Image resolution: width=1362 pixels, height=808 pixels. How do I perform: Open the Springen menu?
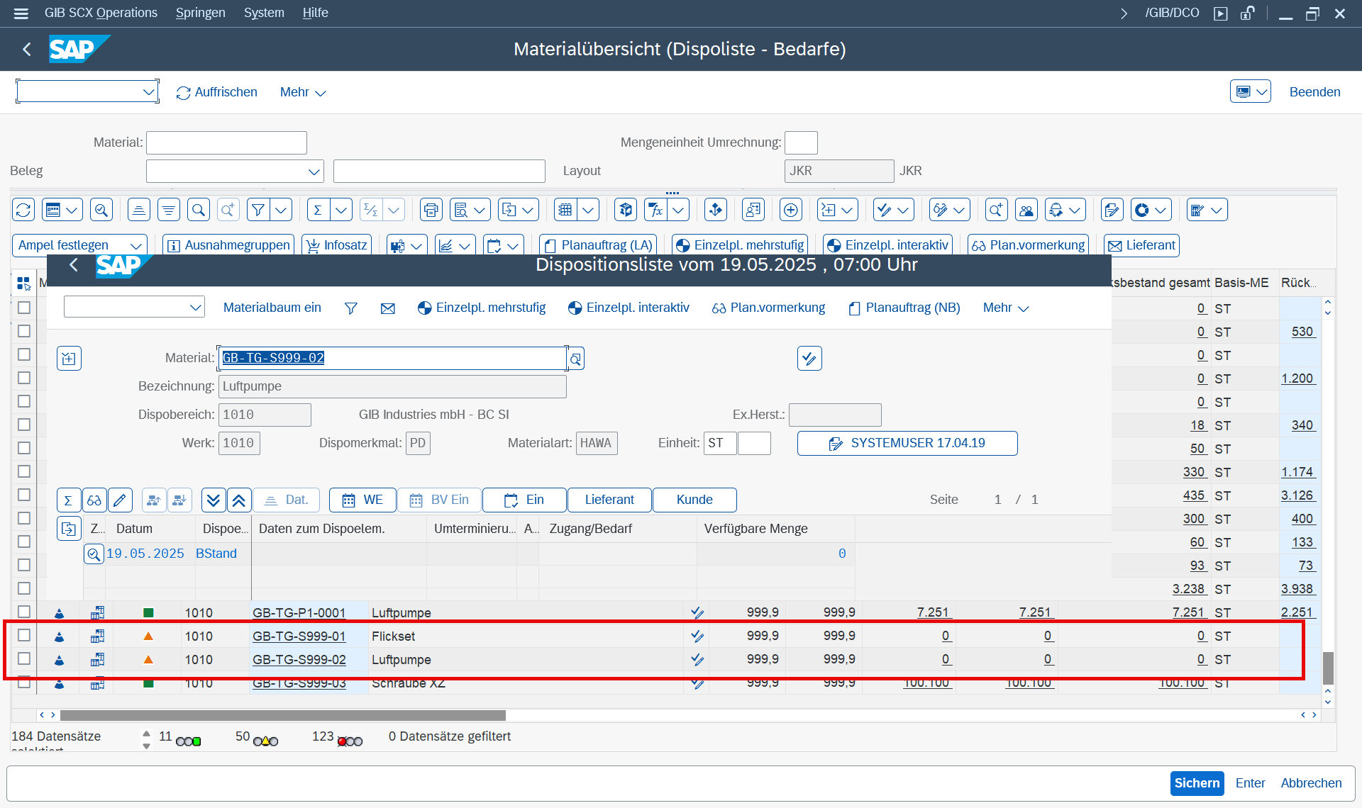pos(200,13)
